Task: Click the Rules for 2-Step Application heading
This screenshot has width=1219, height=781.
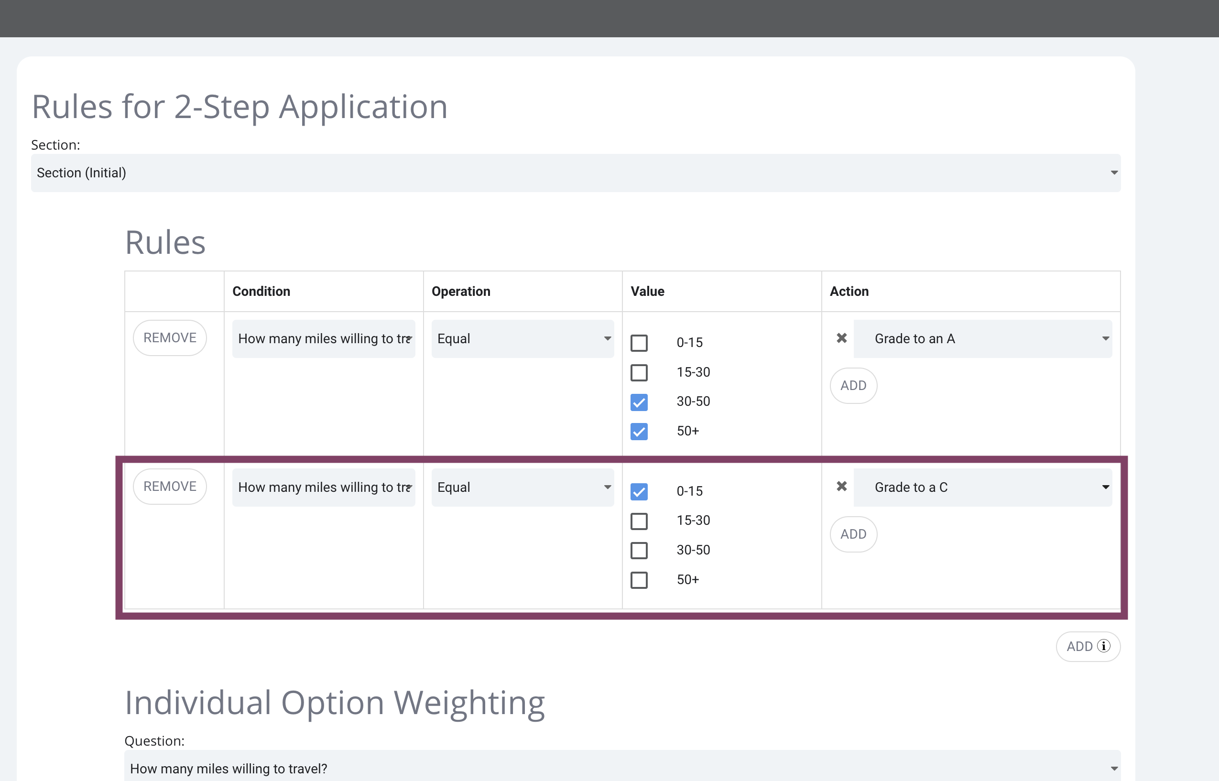Action: [x=240, y=107]
